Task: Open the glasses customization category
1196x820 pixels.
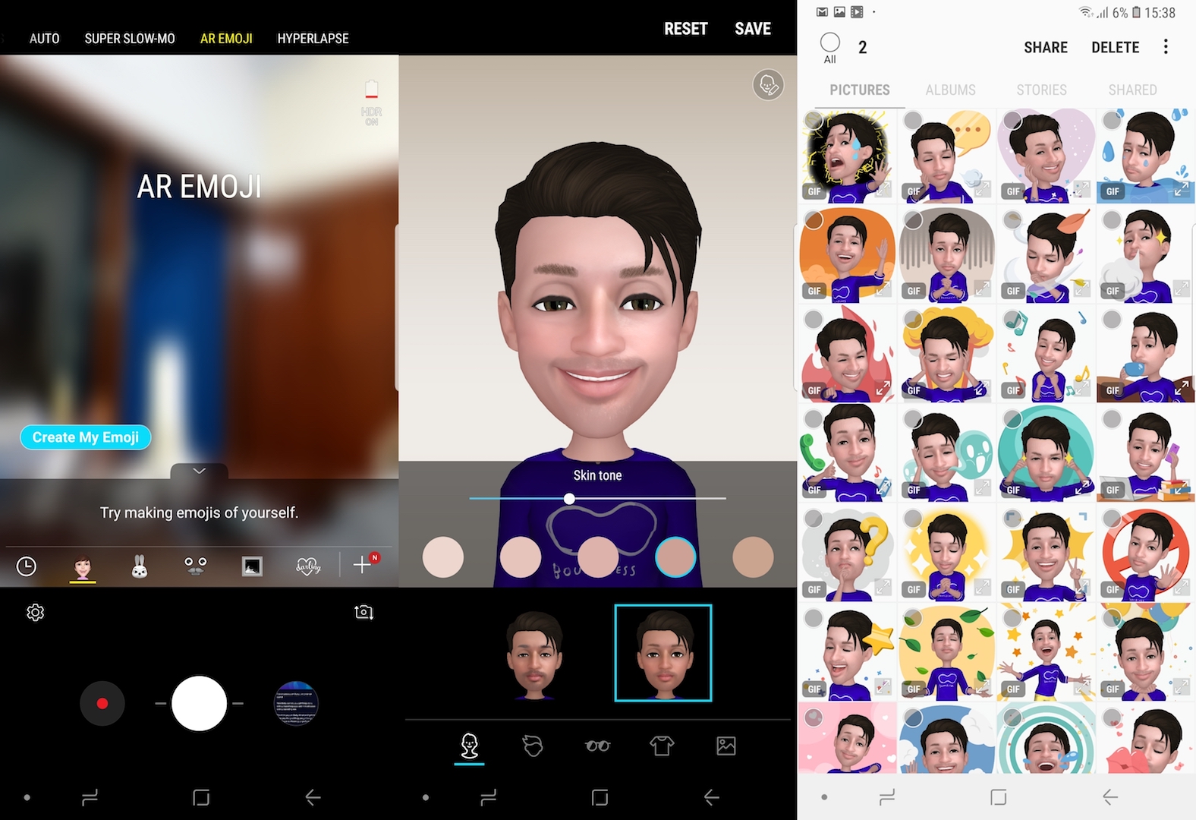Action: pos(597,746)
